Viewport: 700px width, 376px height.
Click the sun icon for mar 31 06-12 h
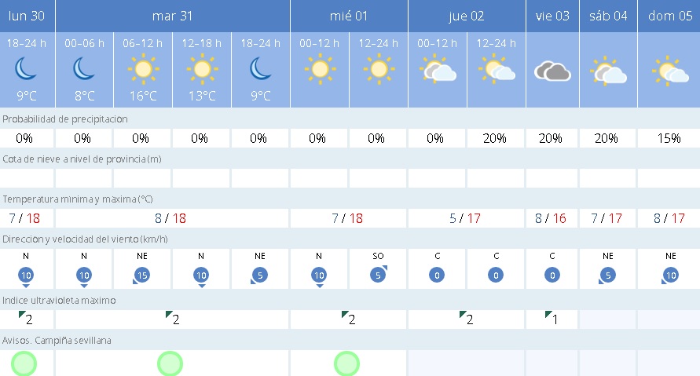tap(142, 71)
